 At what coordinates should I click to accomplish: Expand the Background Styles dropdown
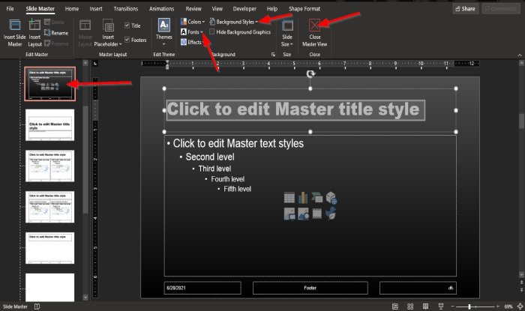(234, 22)
